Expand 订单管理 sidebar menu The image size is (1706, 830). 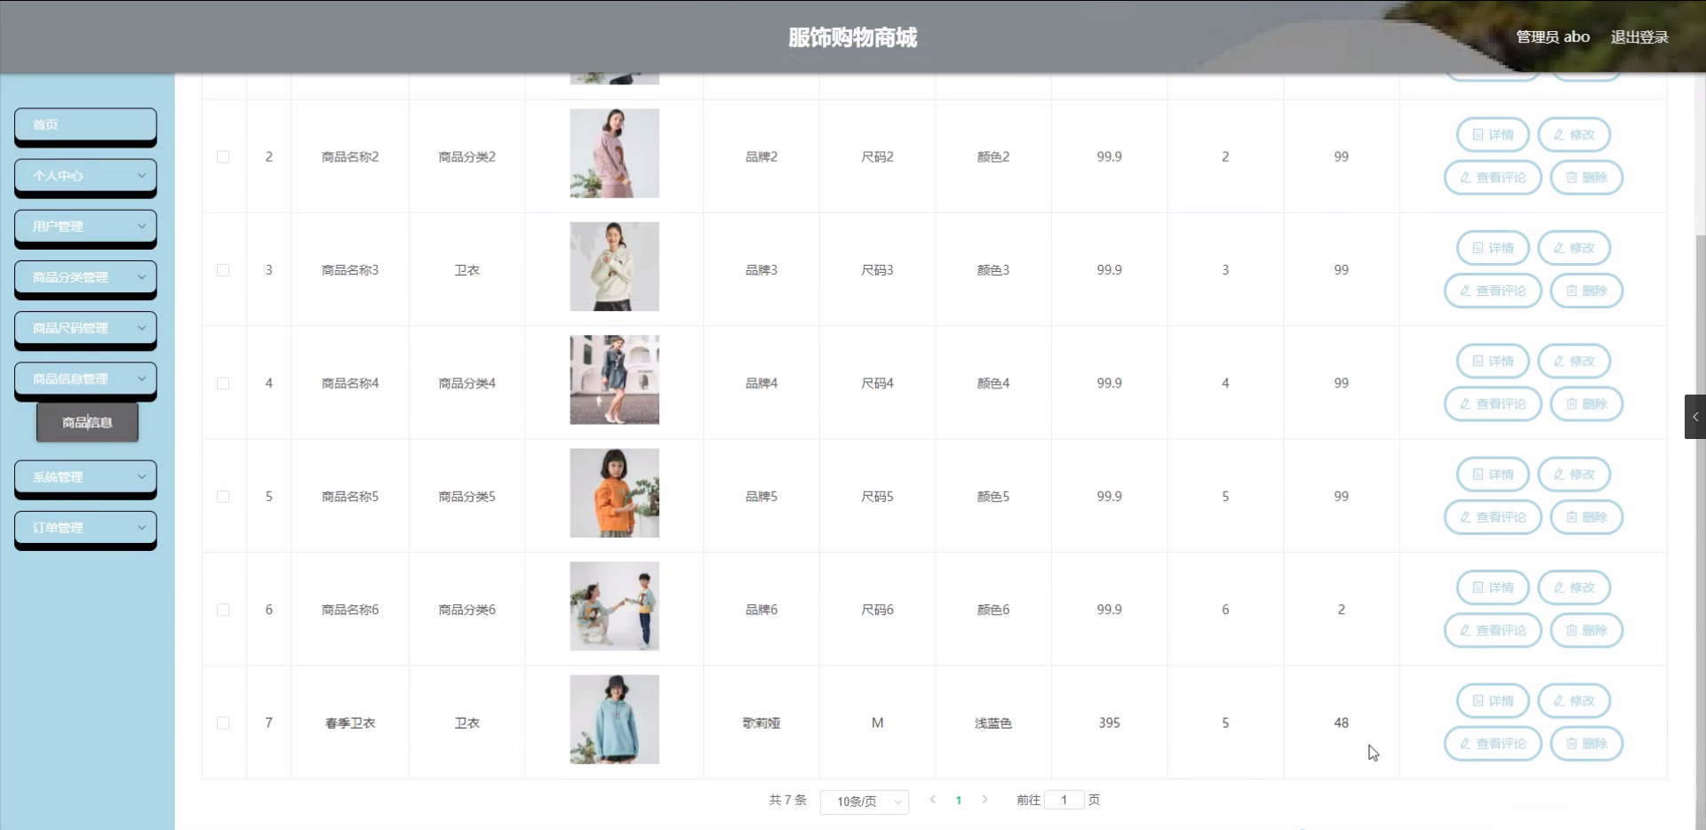coord(85,528)
